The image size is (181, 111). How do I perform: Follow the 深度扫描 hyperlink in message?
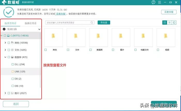click(61, 14)
